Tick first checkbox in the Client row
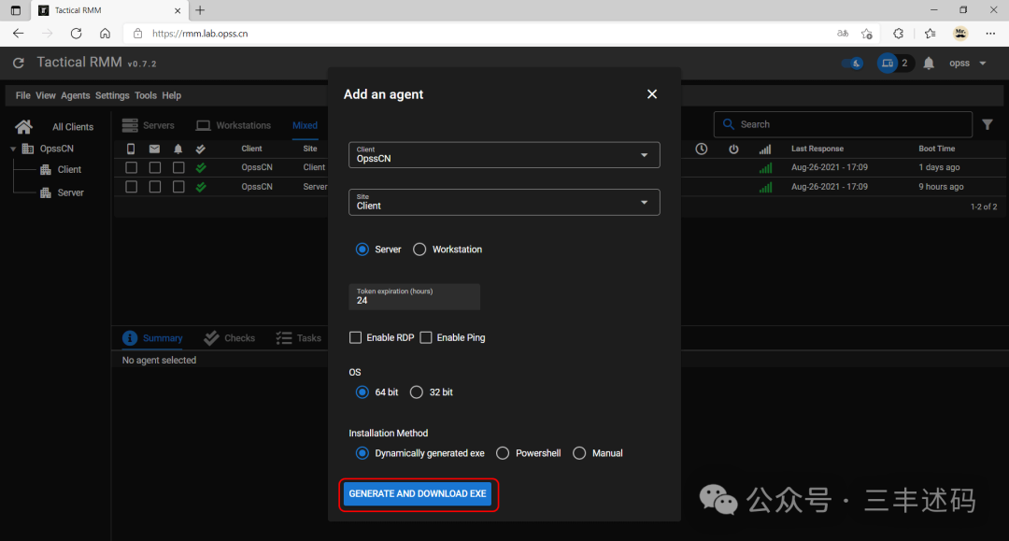 click(132, 167)
